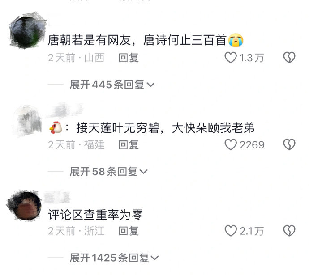The height and width of the screenshot is (275, 309).
Task: Open blurred username above 评论区查重率为零
Action: pos(57,197)
